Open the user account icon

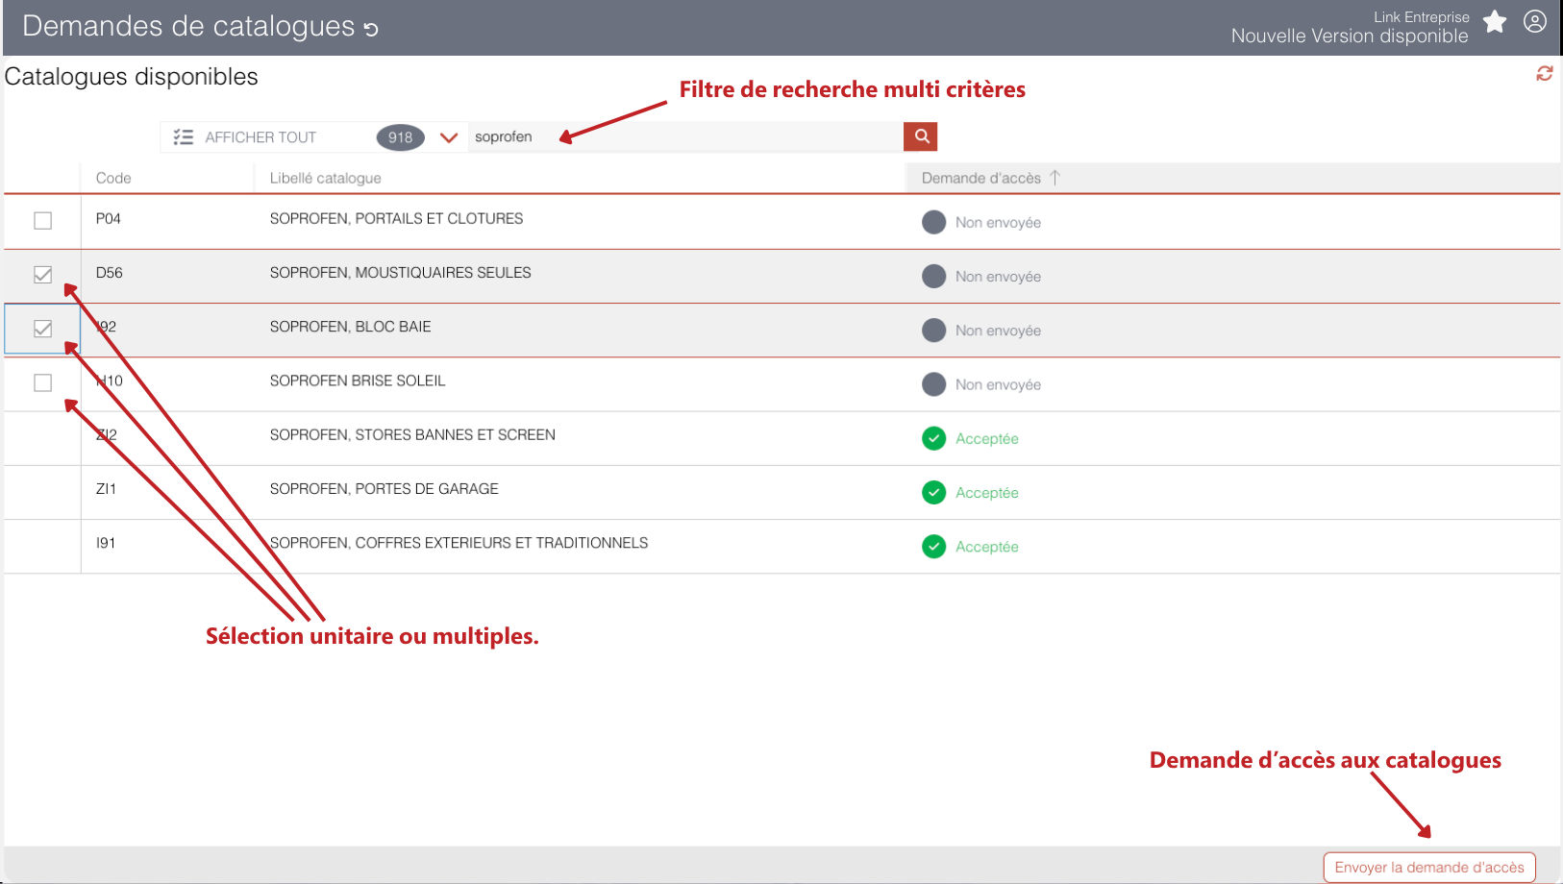click(x=1535, y=21)
